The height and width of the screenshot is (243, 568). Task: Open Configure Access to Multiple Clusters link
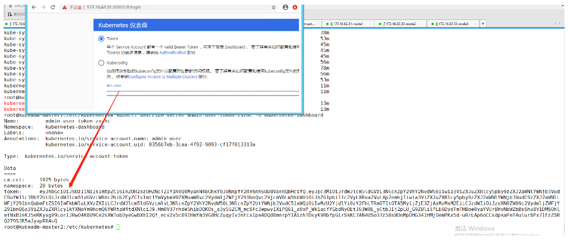(x=163, y=77)
